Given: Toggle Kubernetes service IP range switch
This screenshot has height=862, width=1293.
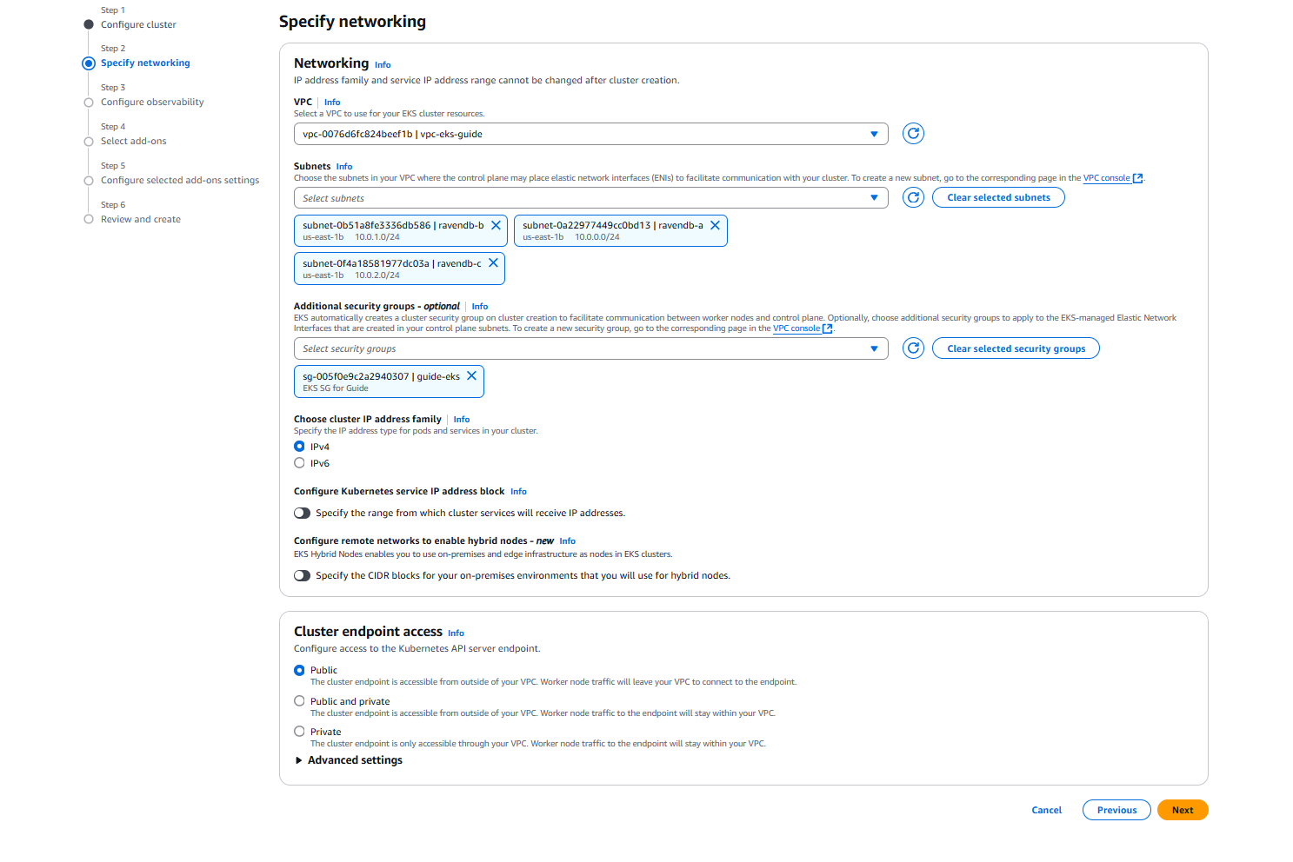Looking at the screenshot, I should (302, 514).
